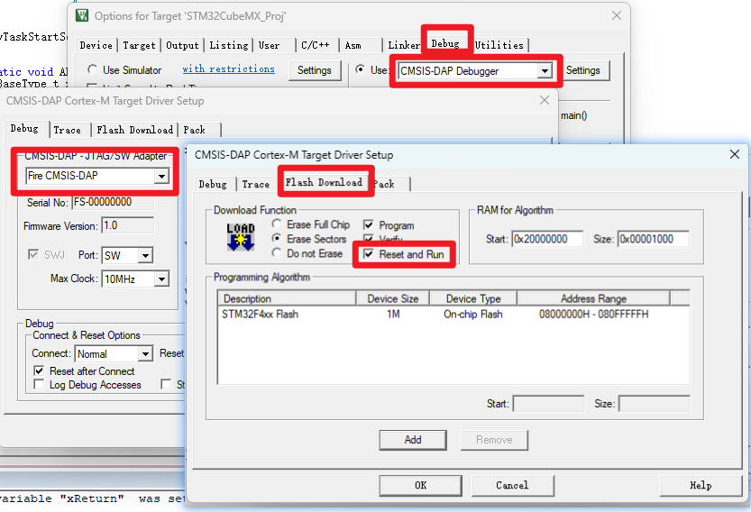Switch to Flash Download tab in front dialog
Screen dimensions: 751x512
[325, 182]
